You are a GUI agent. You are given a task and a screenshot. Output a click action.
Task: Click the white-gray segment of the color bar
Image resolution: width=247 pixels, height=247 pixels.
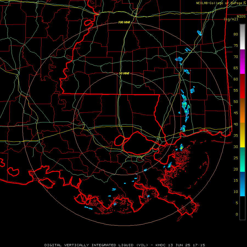pyautogui.click(x=242, y=37)
